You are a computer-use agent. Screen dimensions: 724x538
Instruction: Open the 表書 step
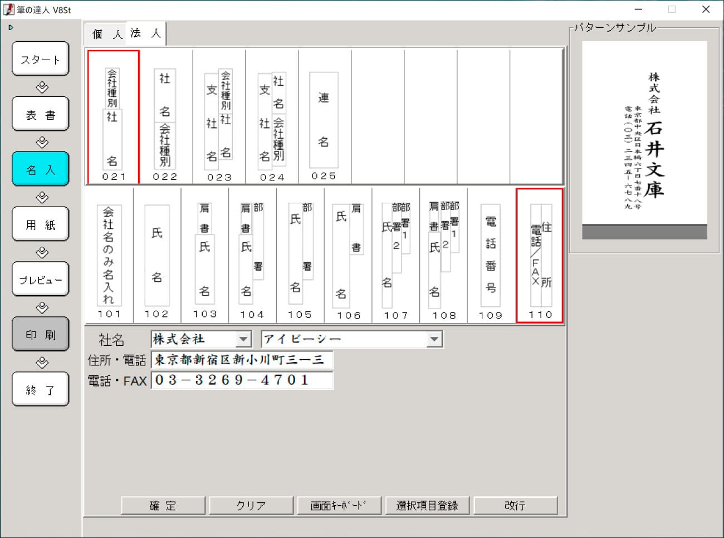coord(41,114)
